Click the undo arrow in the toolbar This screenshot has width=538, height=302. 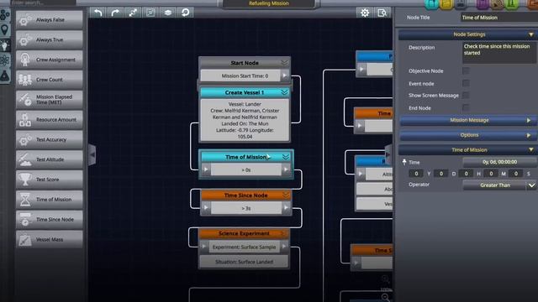tap(98, 13)
